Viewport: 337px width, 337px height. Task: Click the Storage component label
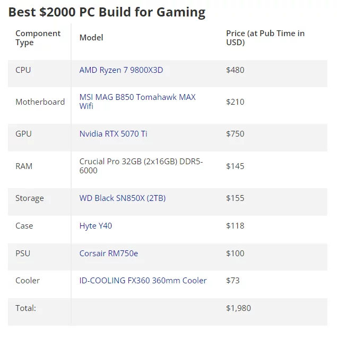[30, 198]
